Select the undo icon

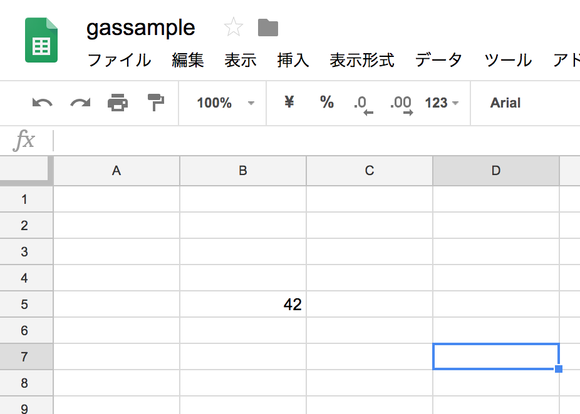(x=41, y=103)
